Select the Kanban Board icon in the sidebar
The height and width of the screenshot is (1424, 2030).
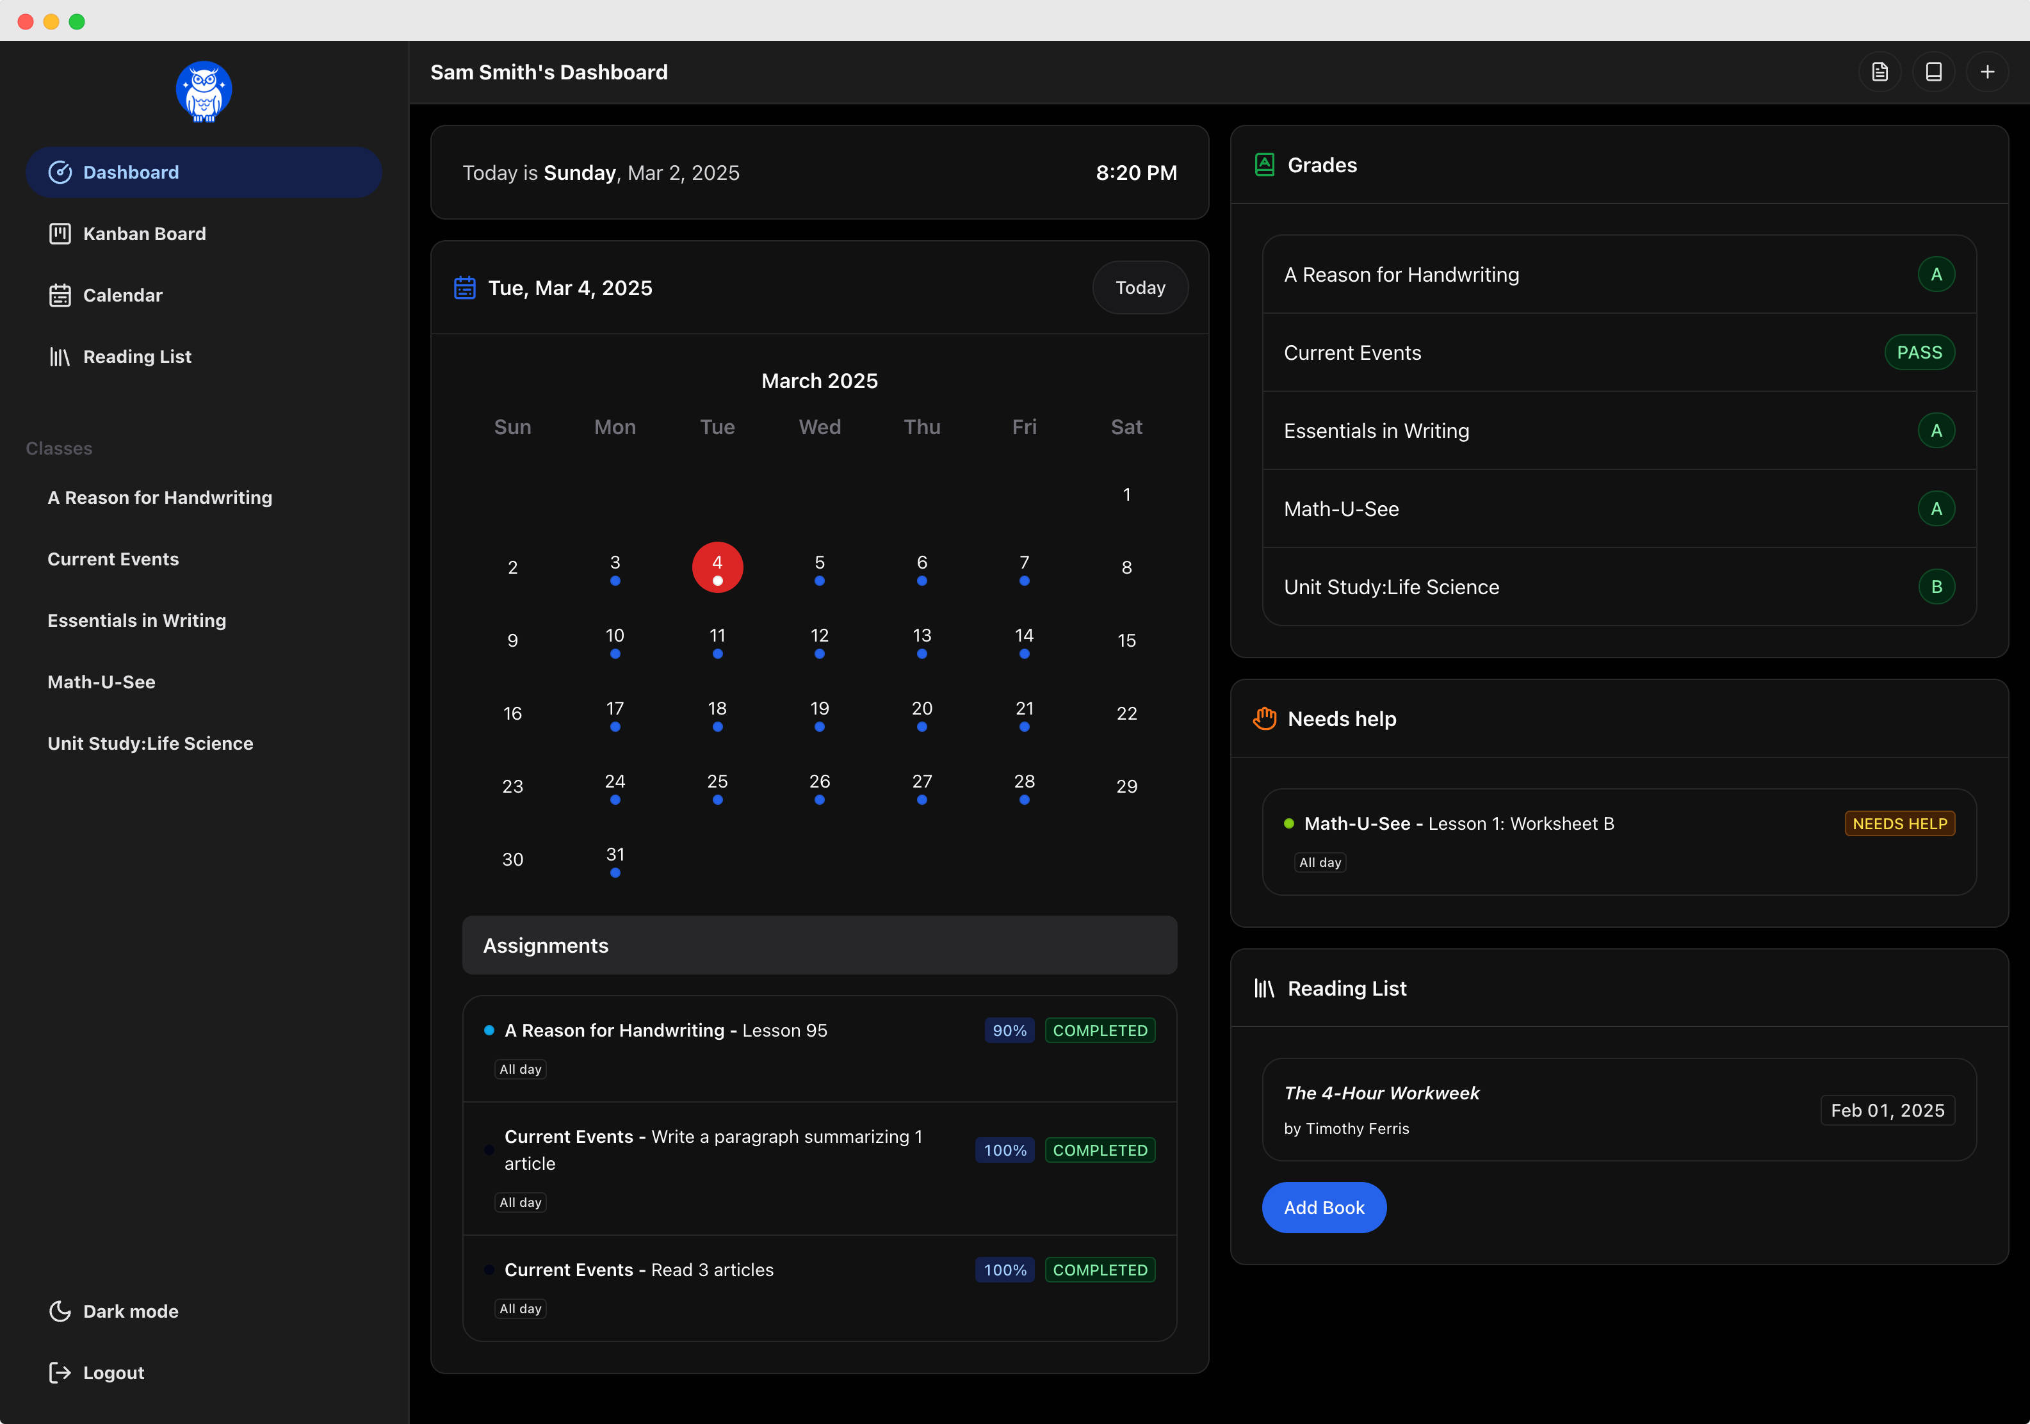click(x=60, y=233)
